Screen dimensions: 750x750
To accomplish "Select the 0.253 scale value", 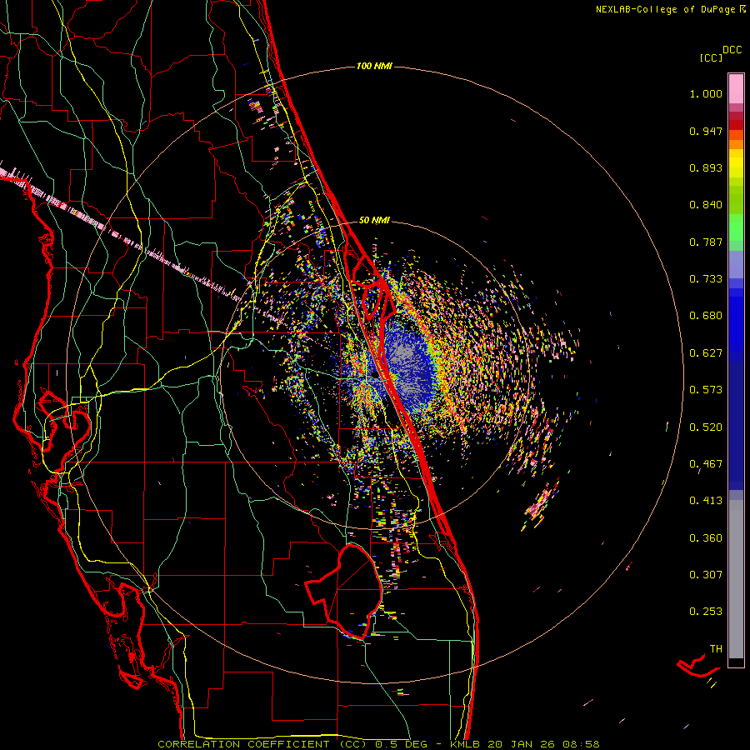I will click(706, 612).
